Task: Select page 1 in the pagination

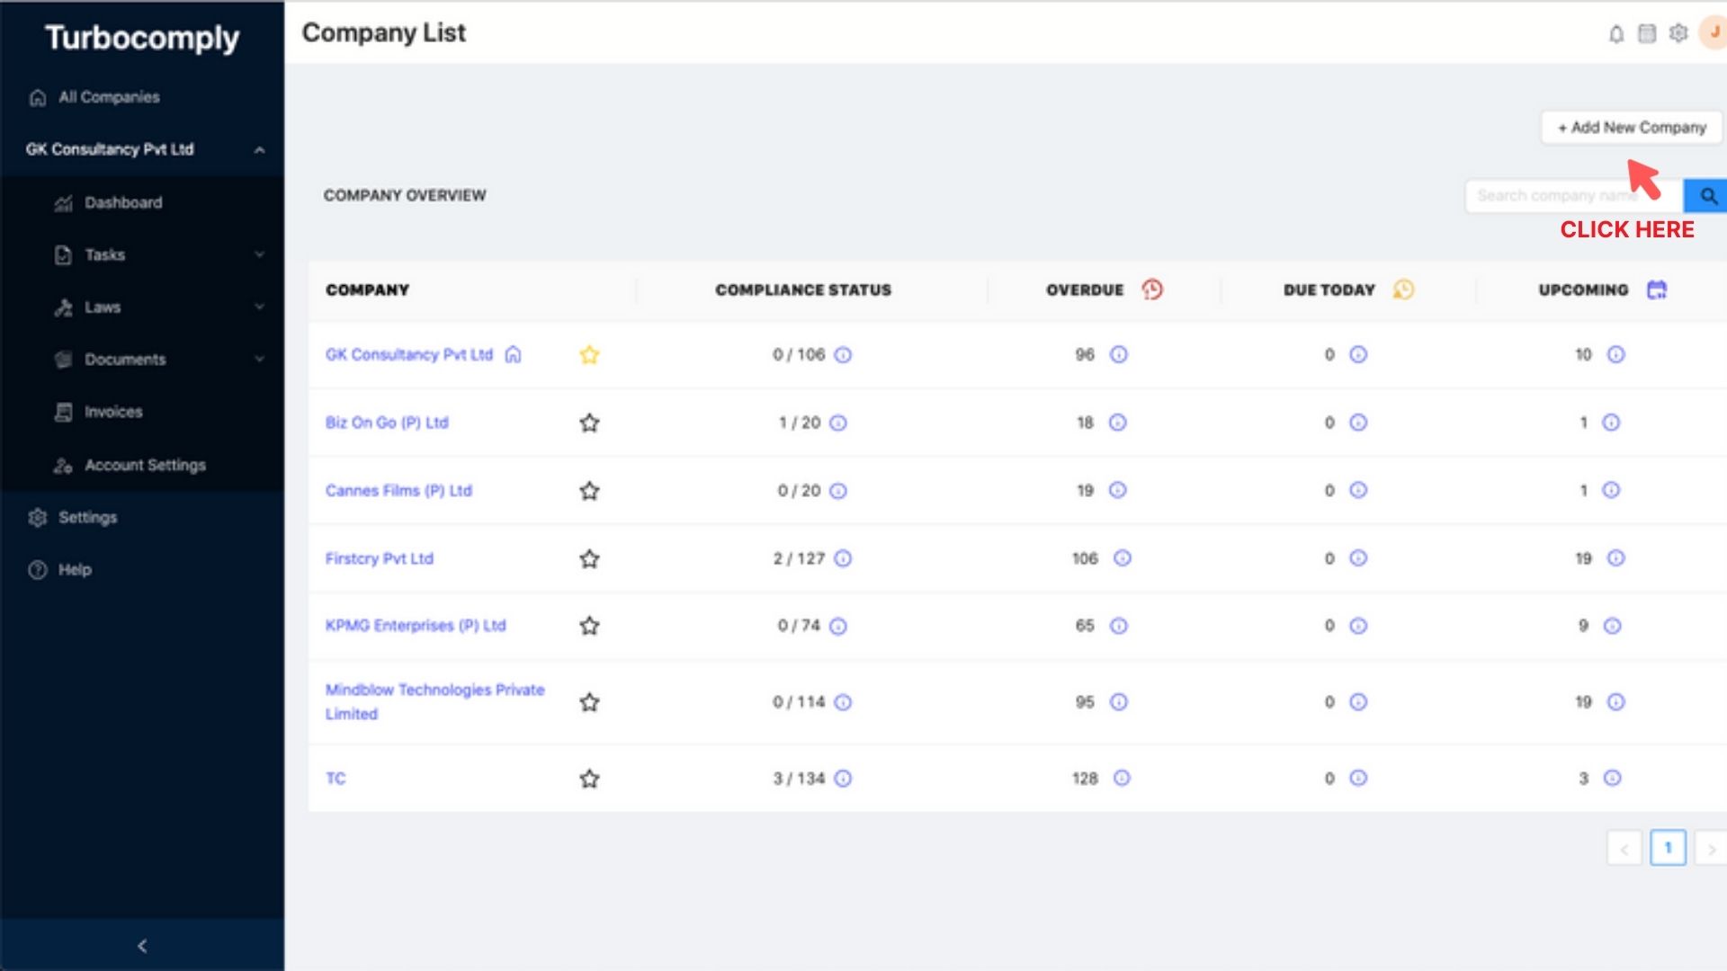Action: click(1668, 848)
